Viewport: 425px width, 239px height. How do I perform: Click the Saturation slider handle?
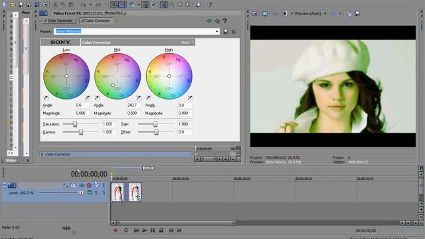click(75, 124)
